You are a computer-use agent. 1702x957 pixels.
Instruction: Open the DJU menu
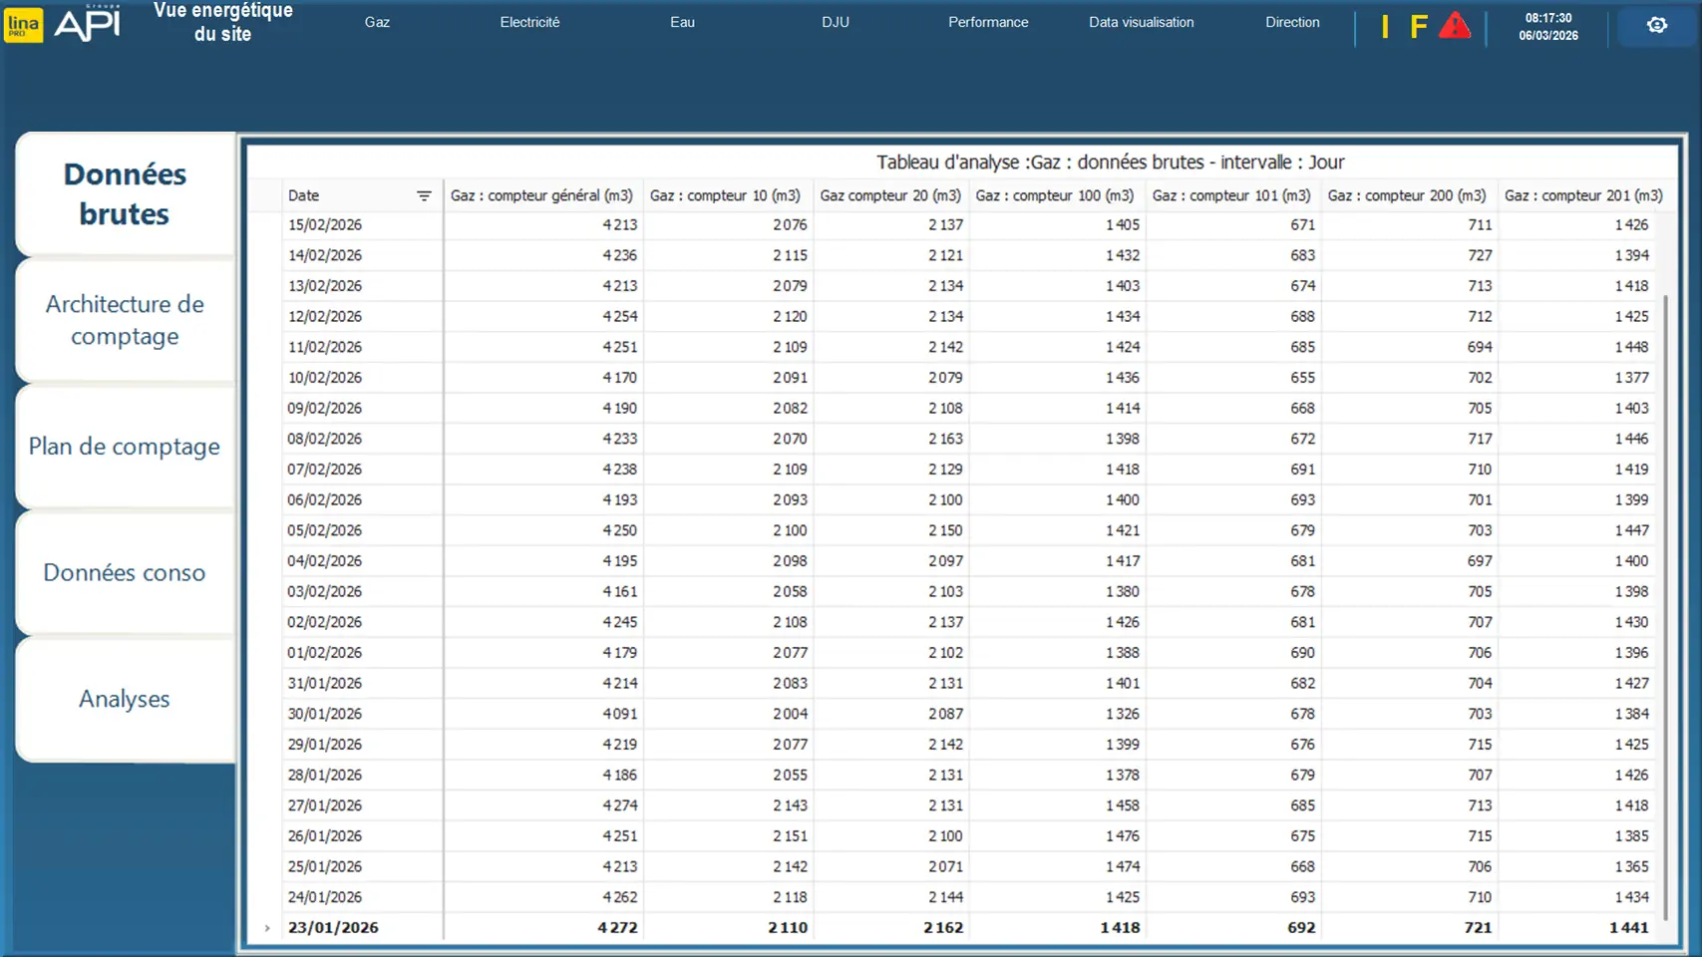[836, 22]
